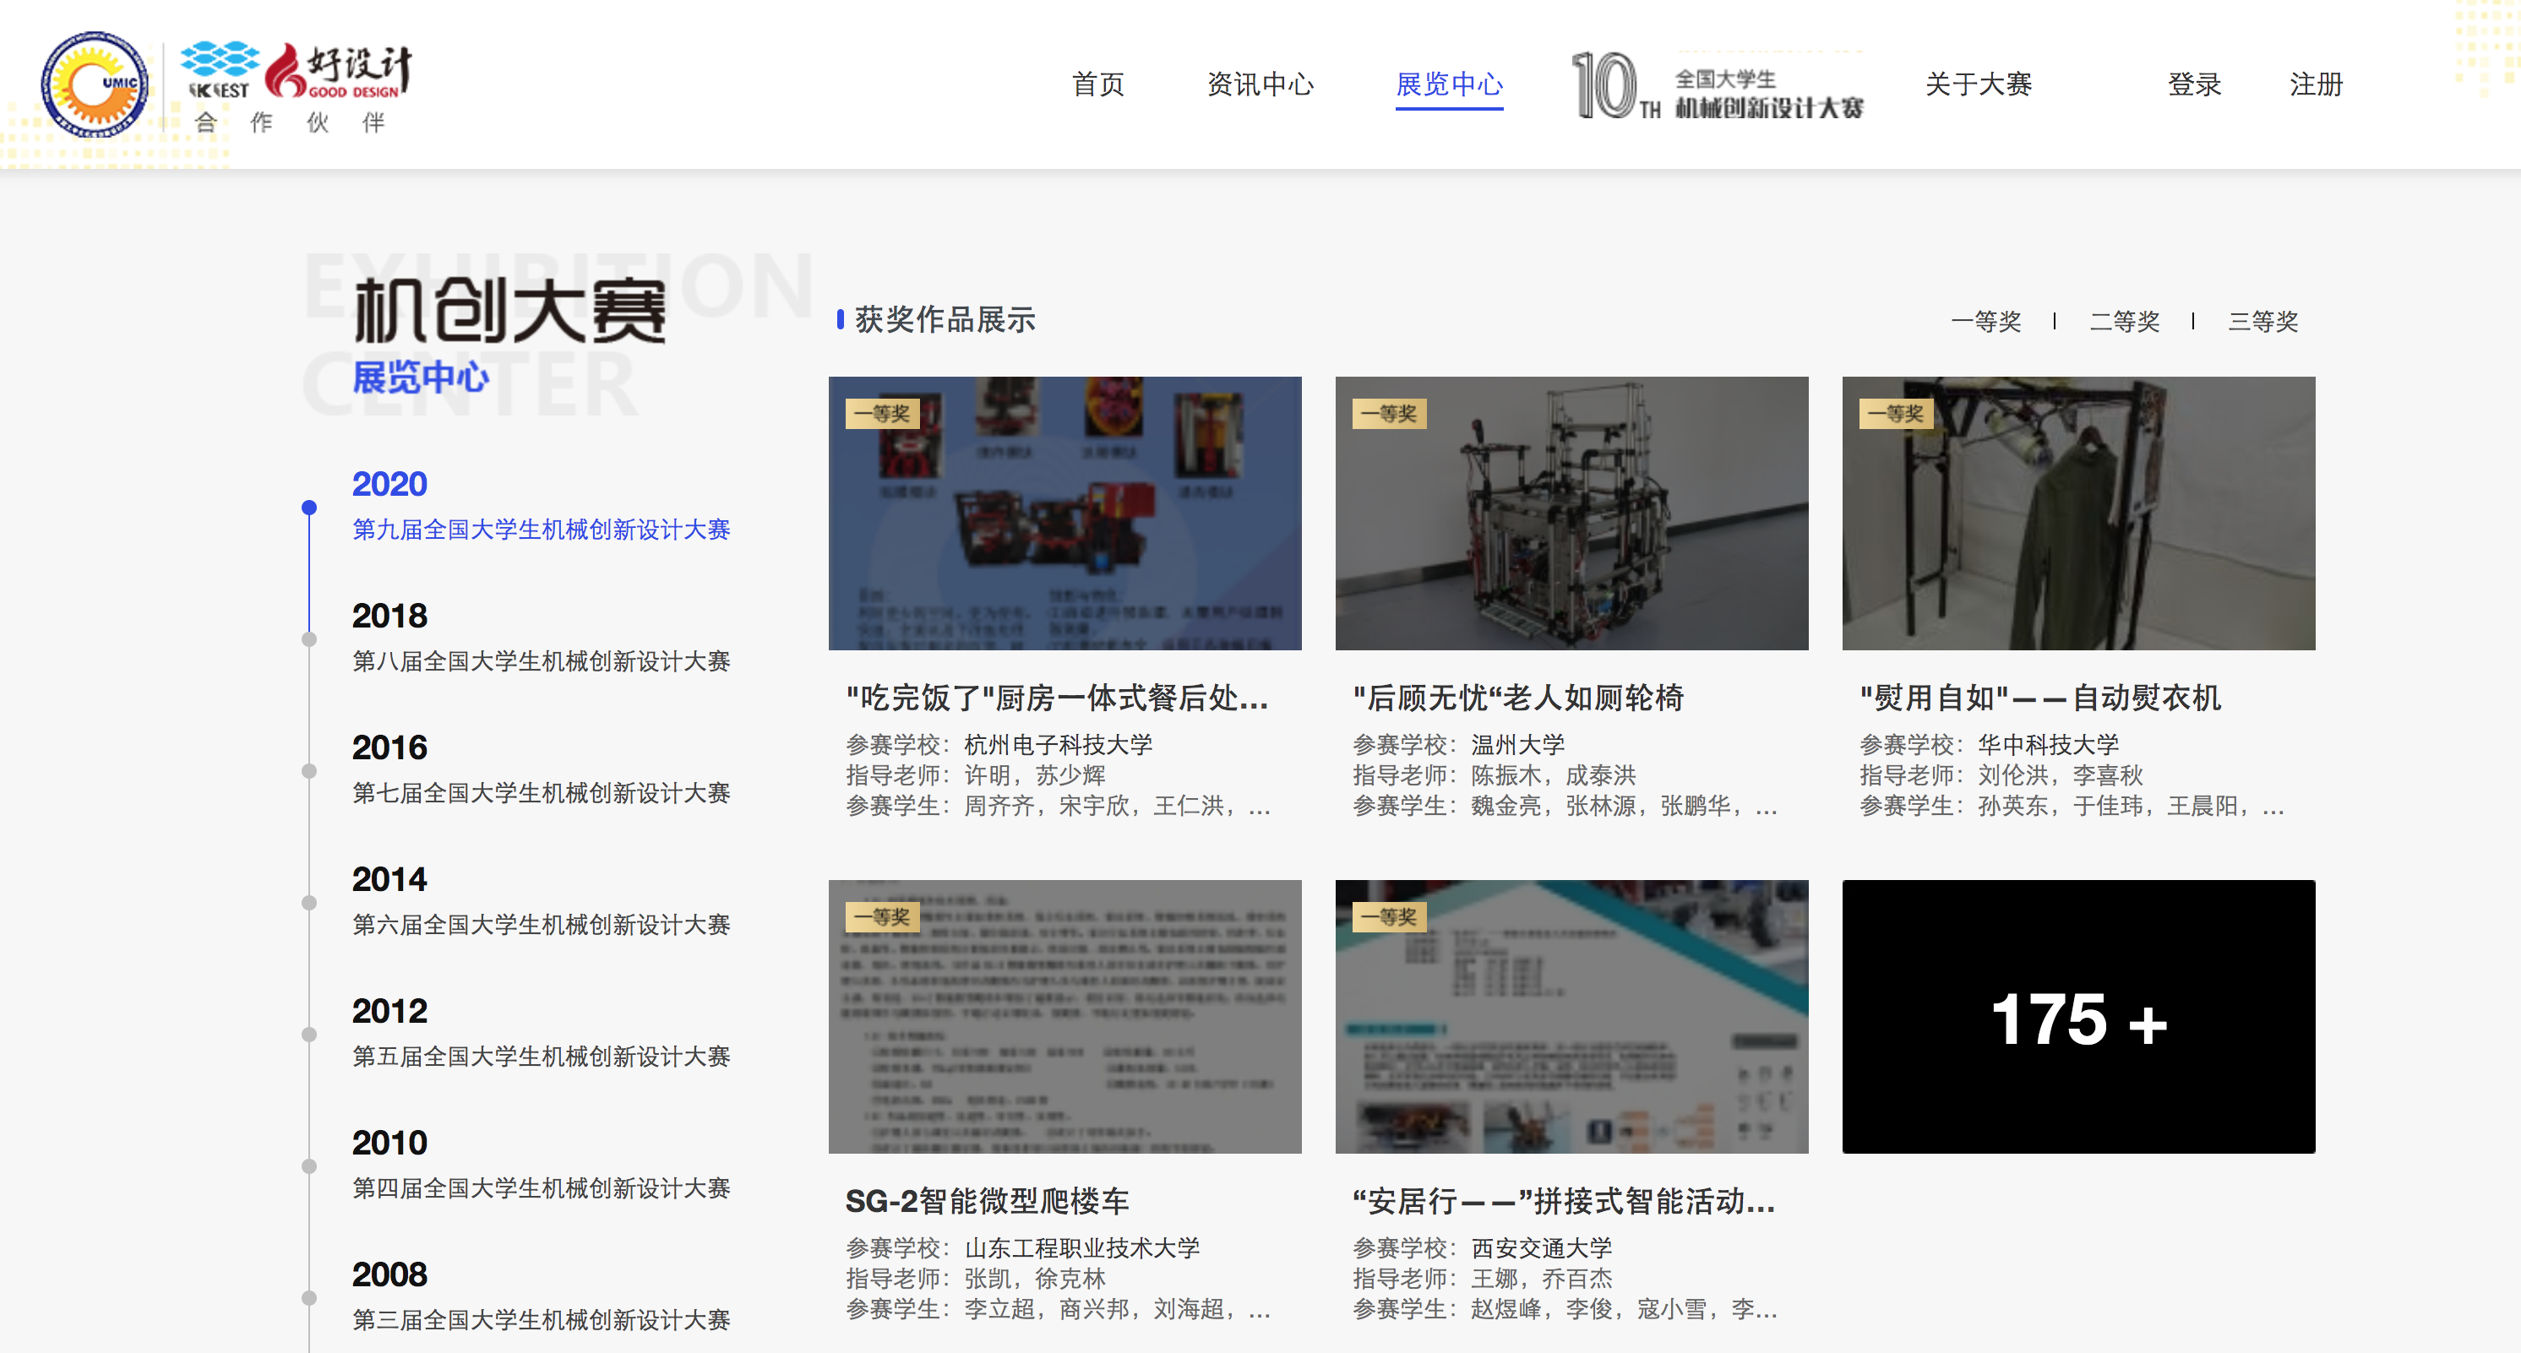Open 第四届全国大学生机械创新设计大赛 link
This screenshot has height=1353, width=2521.
point(542,1187)
